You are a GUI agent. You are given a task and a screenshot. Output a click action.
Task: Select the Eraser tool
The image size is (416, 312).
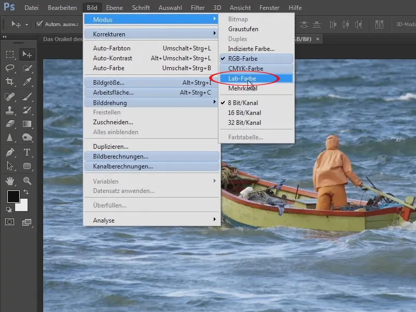pyautogui.click(x=10, y=124)
